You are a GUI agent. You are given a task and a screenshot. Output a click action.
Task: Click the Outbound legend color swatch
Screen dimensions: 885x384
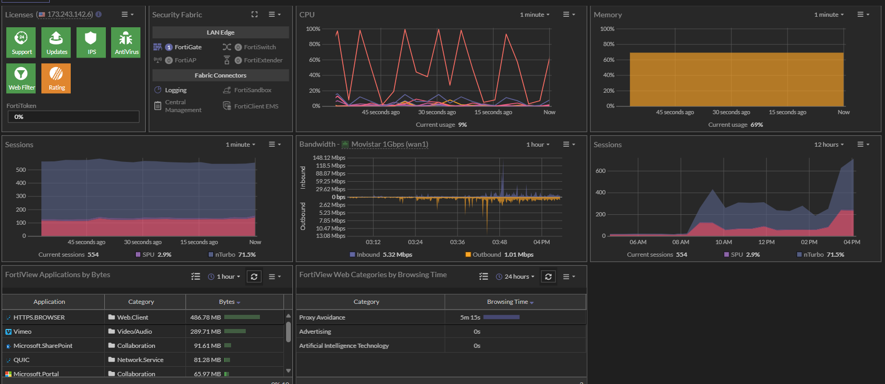(x=468, y=255)
